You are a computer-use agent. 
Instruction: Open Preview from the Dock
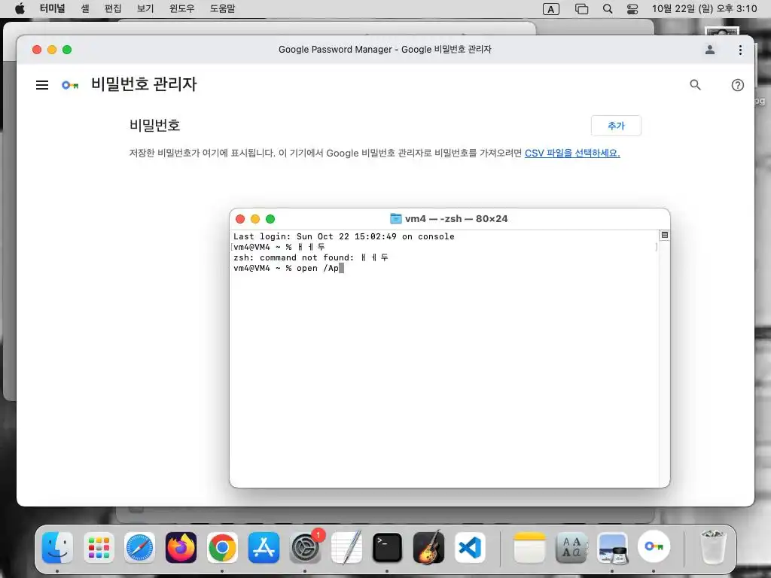tap(612, 547)
